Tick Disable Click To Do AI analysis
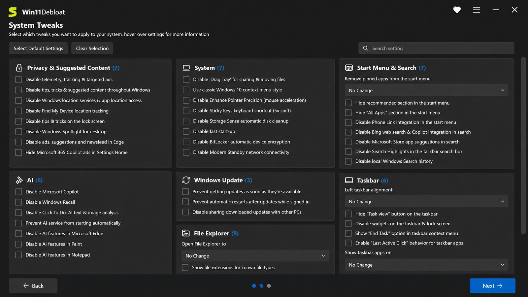The image size is (528, 297). (19, 213)
